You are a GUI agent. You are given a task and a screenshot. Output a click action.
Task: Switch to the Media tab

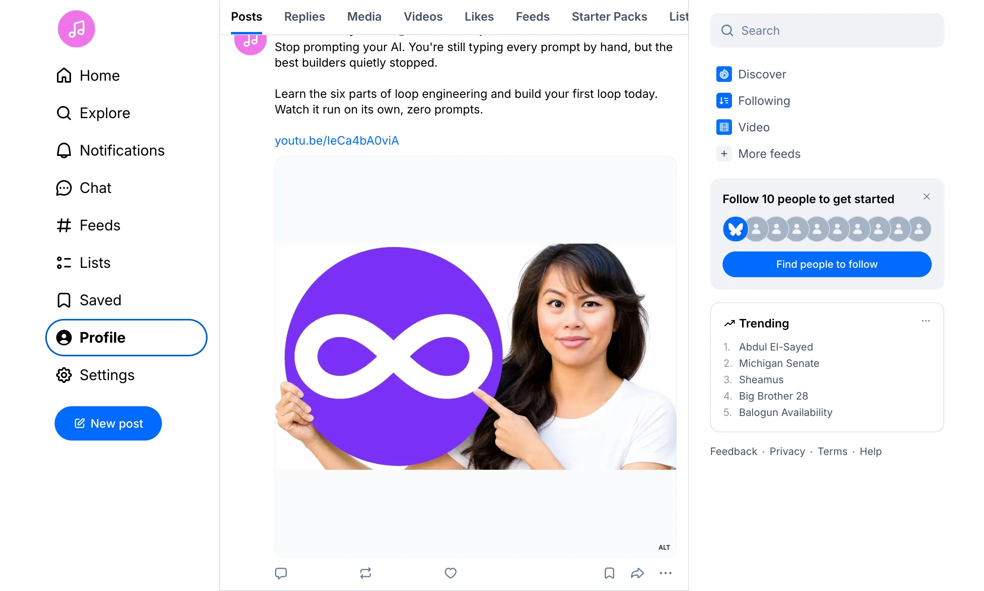click(x=364, y=17)
